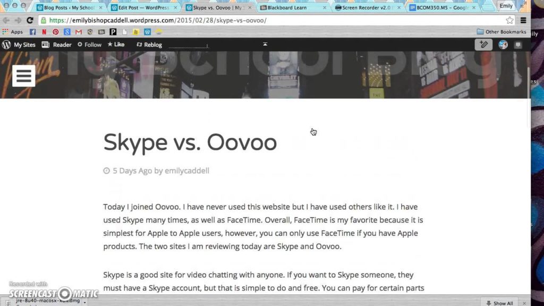Image resolution: width=544 pixels, height=306 pixels.
Task: Open the black P bookmark
Action: tap(113, 32)
